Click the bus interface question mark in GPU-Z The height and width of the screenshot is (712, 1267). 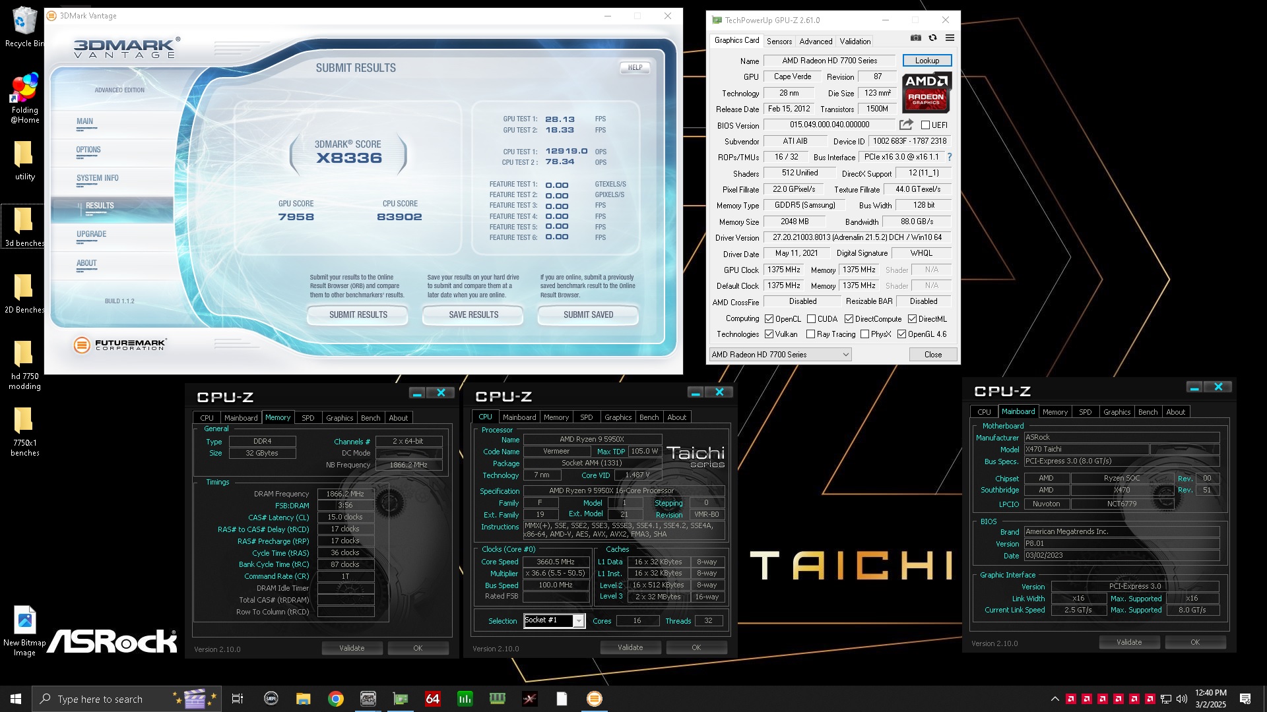coord(950,157)
